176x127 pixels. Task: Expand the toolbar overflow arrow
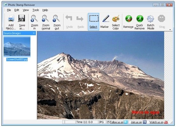point(170,30)
